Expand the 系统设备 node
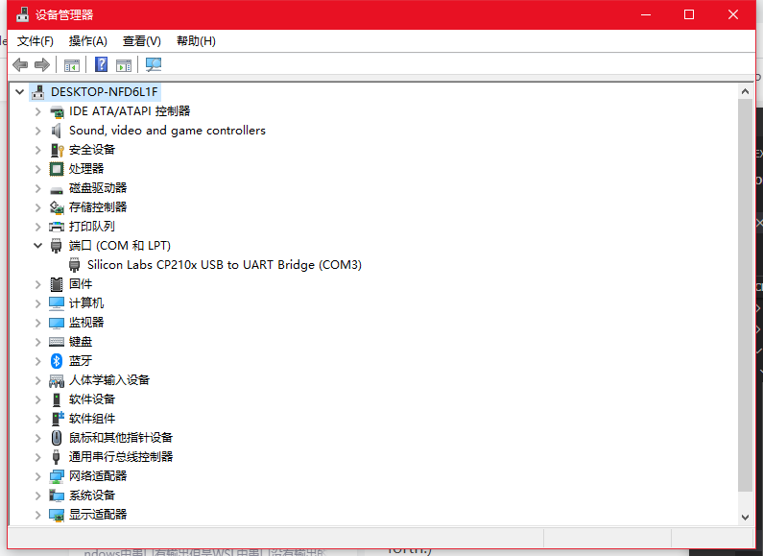Viewport: 763px width, 556px height. tap(38, 496)
